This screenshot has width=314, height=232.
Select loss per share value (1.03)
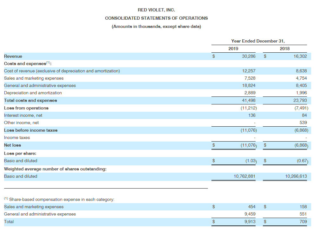[x=251, y=161]
